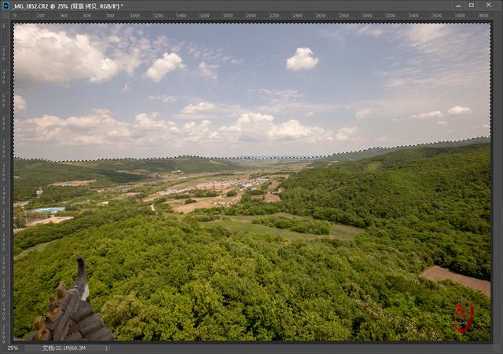The image size is (503, 354).
Task: Click the small isolated white cloud
Action: pos(302,59)
